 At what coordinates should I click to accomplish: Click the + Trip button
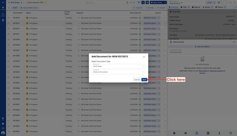[209, 2]
